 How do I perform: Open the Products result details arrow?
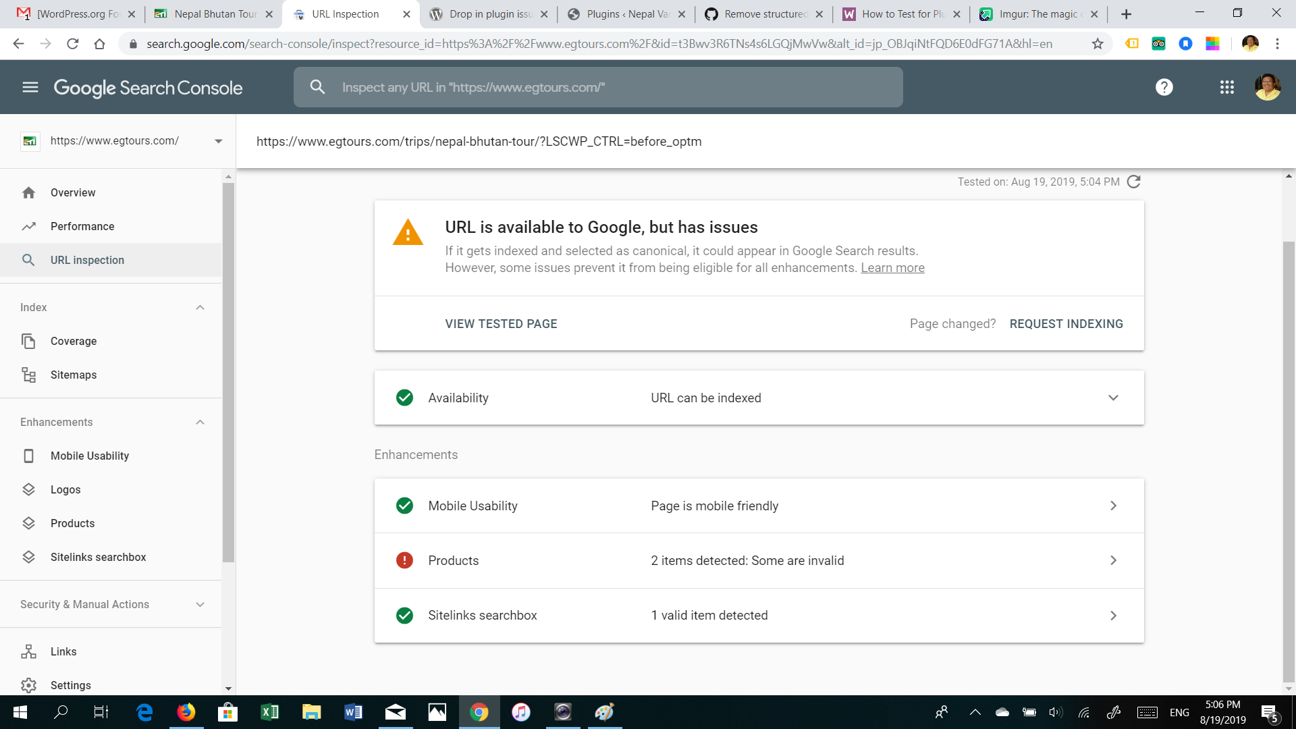[1113, 560]
